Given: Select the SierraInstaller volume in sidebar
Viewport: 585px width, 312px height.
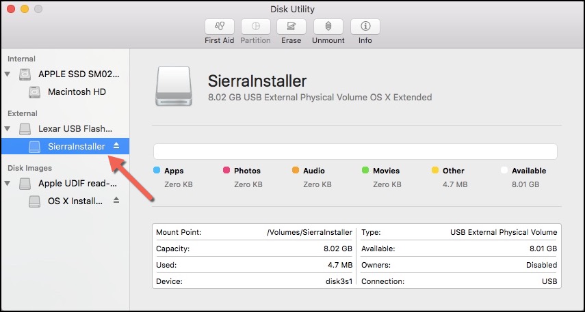Looking at the screenshot, I should [x=76, y=146].
